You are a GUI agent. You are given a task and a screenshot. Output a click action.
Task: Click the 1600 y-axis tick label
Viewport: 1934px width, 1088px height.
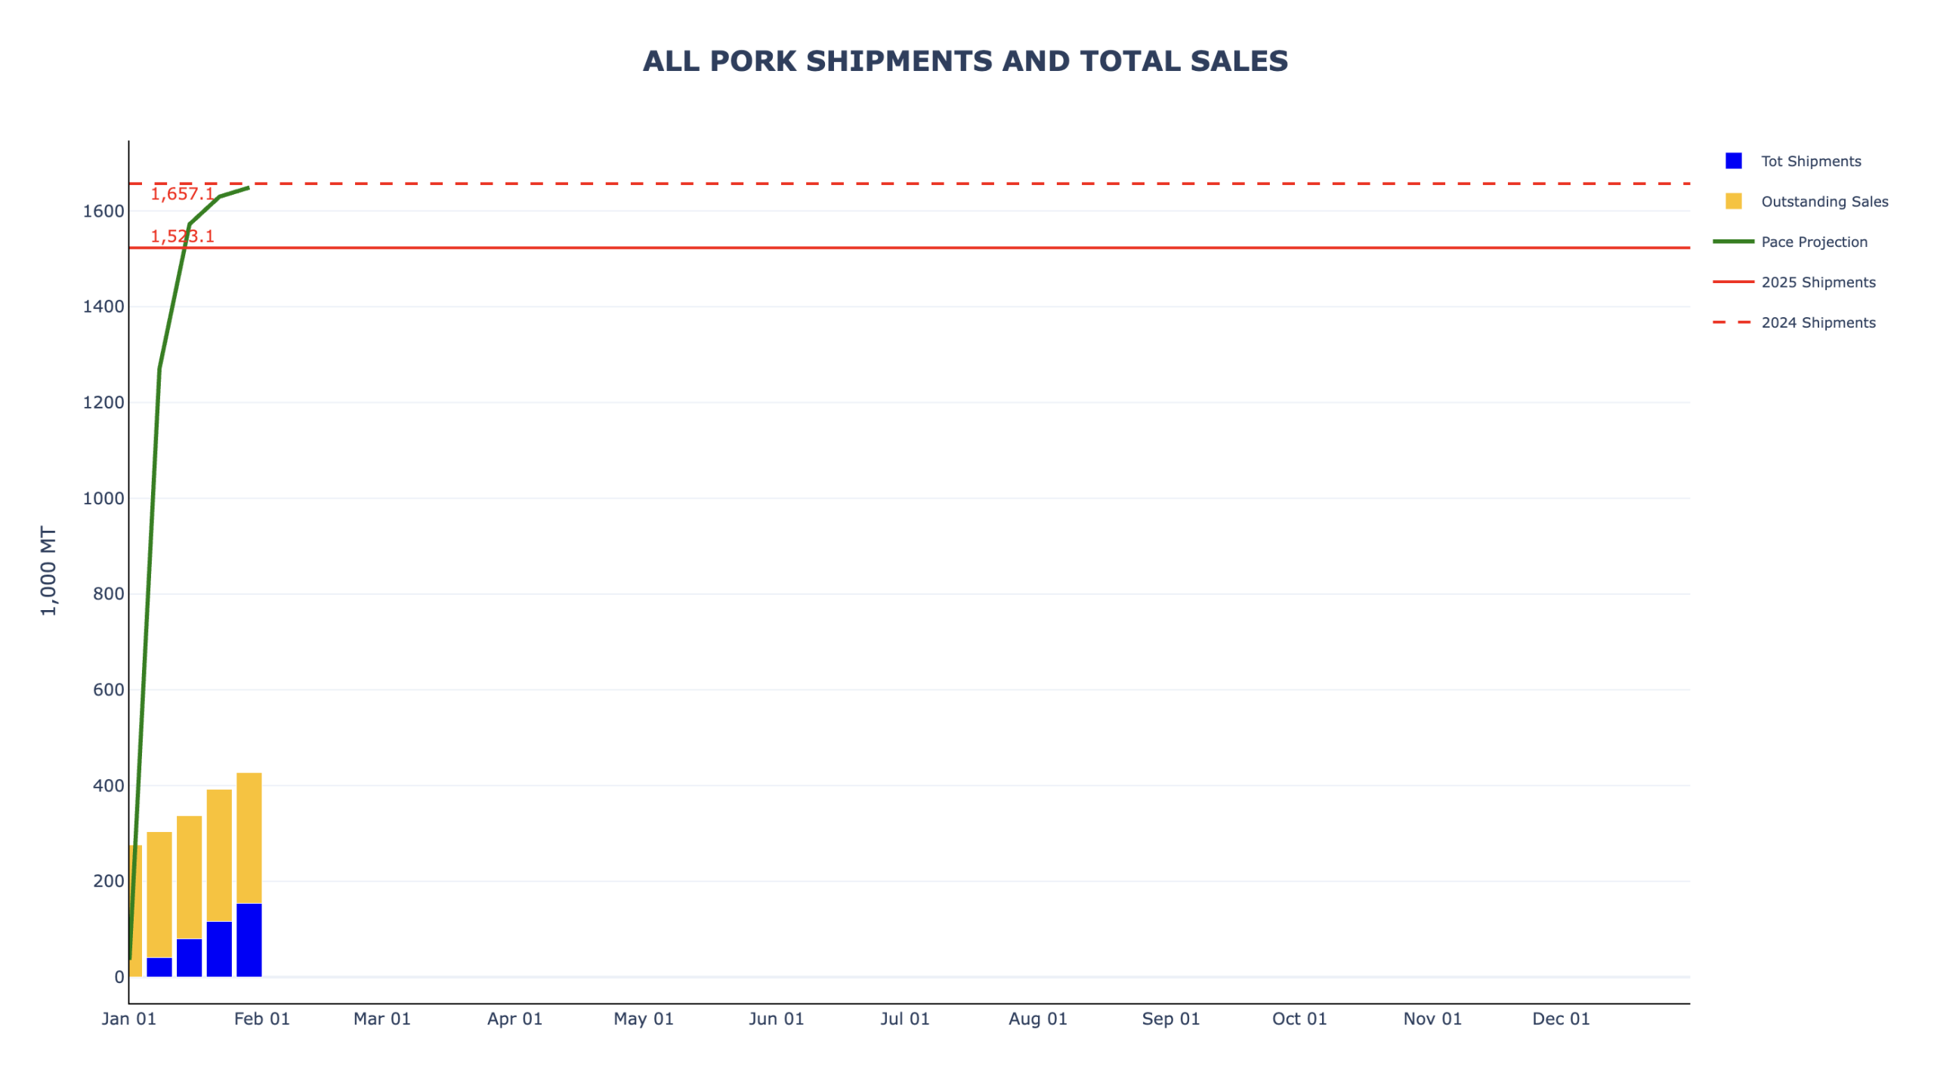(x=103, y=211)
